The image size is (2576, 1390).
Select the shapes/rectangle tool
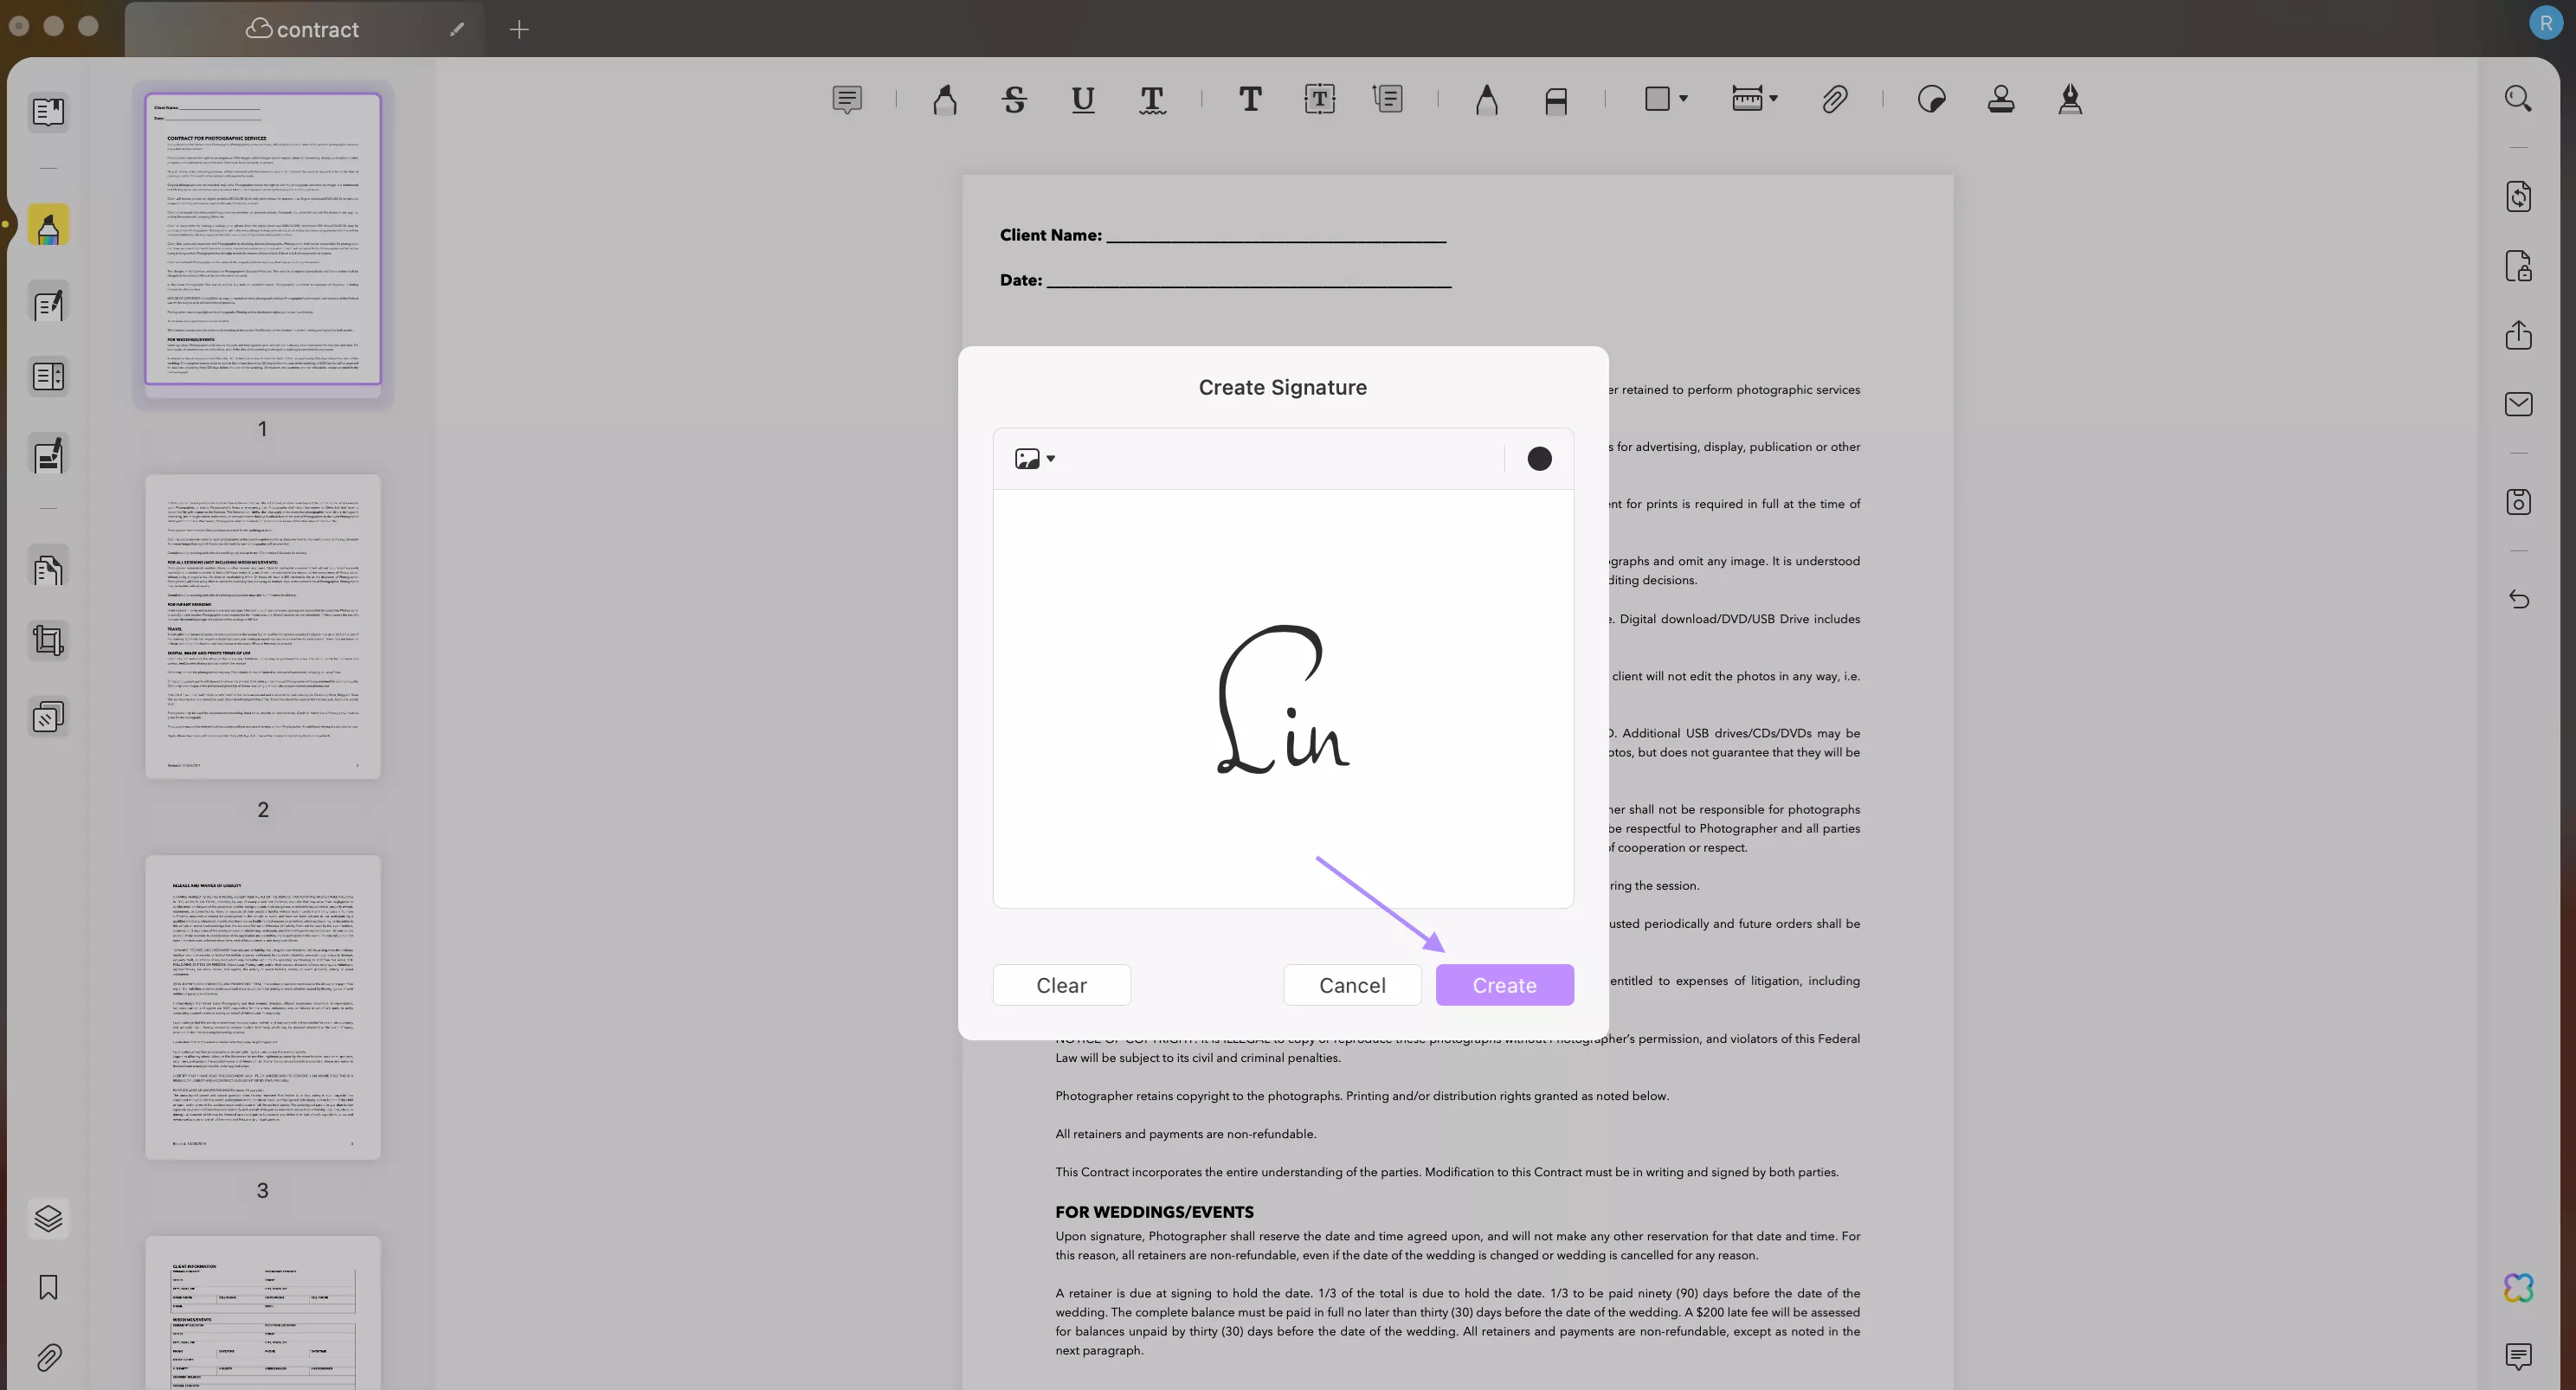1662,98
